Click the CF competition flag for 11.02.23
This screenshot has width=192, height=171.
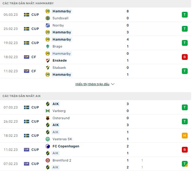pyautogui.click(x=27, y=71)
